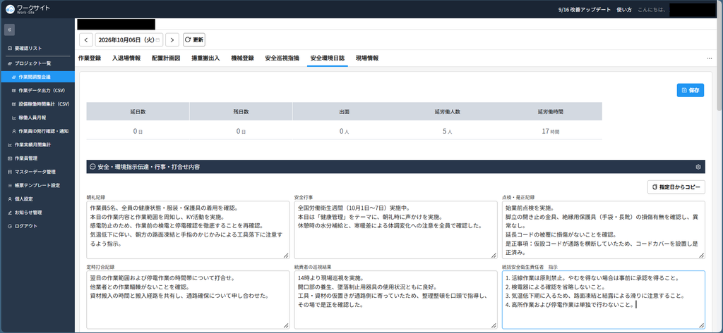
Task: Open the date picker showing 2026年10月06日
Action: pos(129,40)
